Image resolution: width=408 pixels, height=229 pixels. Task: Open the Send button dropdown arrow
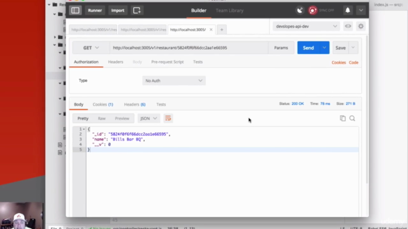tap(324, 48)
